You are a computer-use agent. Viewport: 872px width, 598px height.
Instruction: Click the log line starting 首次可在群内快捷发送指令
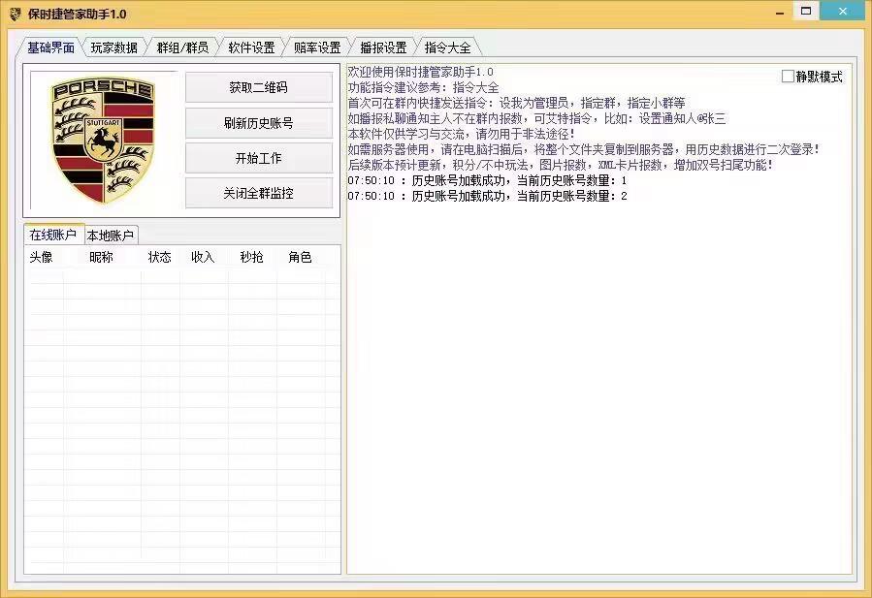coord(516,103)
